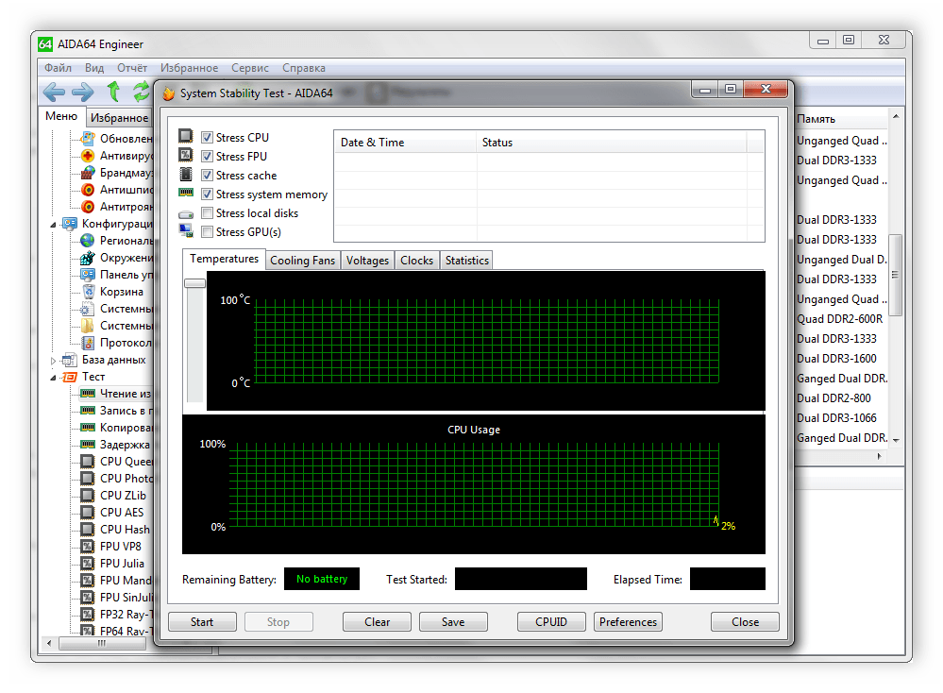Select the CPU ZLib benchmark item
Image resolution: width=943 pixels, height=693 pixels.
pyautogui.click(x=123, y=496)
